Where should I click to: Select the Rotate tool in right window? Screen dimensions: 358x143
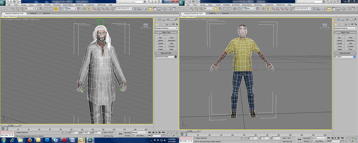pyautogui.click(x=239, y=9)
